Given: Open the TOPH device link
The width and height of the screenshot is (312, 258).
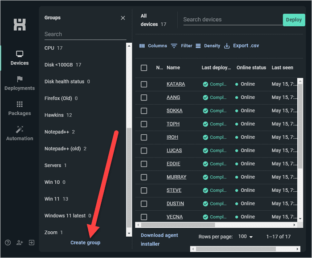Looking at the screenshot, I should pyautogui.click(x=173, y=124).
